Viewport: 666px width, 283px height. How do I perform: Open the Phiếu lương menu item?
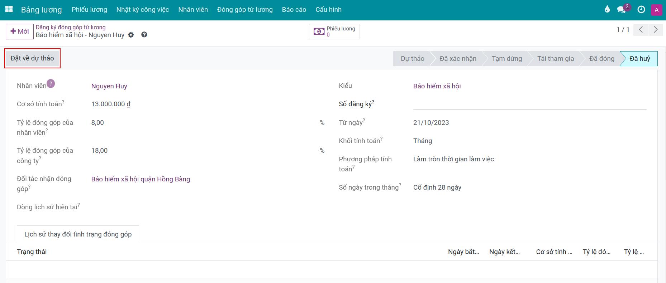tap(89, 10)
